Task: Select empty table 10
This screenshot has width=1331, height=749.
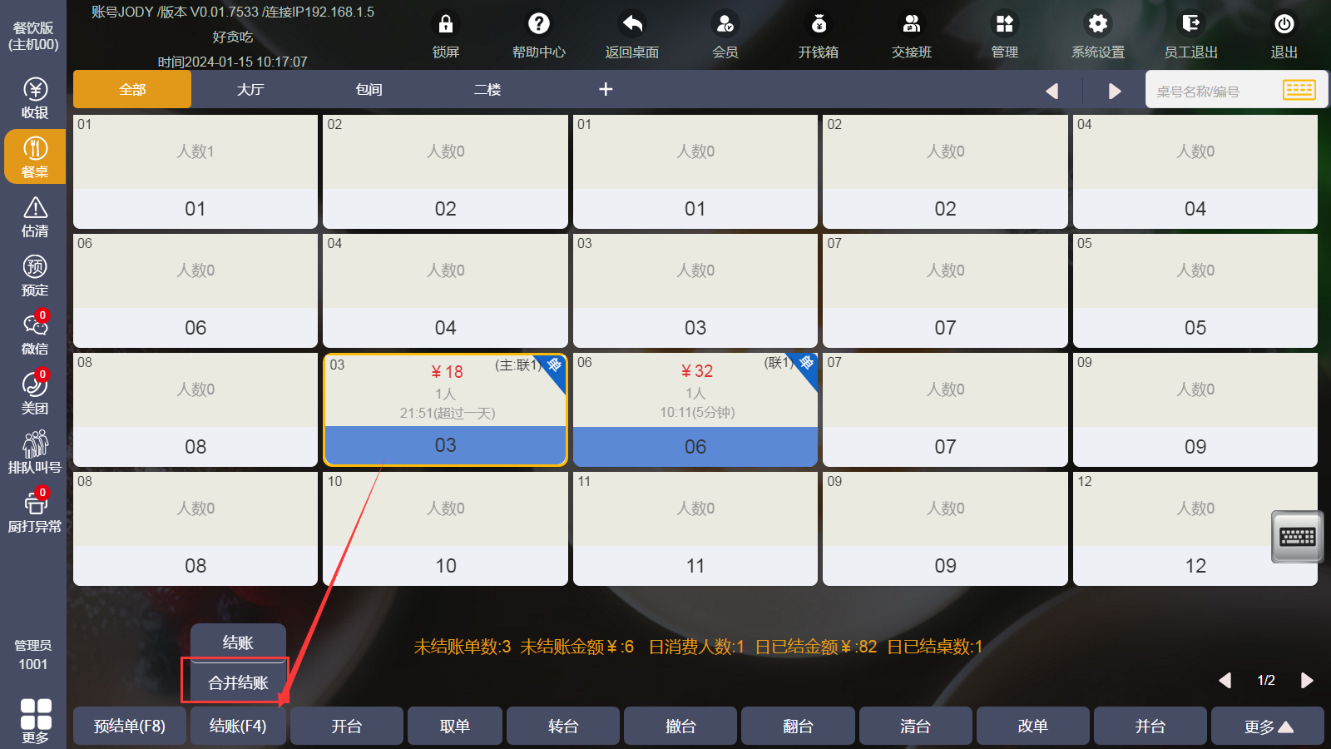Action: [x=446, y=528]
